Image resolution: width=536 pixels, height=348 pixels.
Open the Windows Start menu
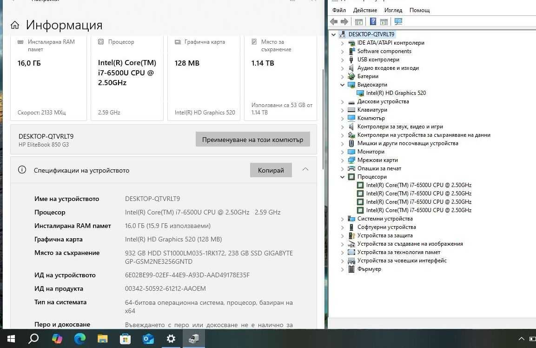pyautogui.click(x=11, y=339)
